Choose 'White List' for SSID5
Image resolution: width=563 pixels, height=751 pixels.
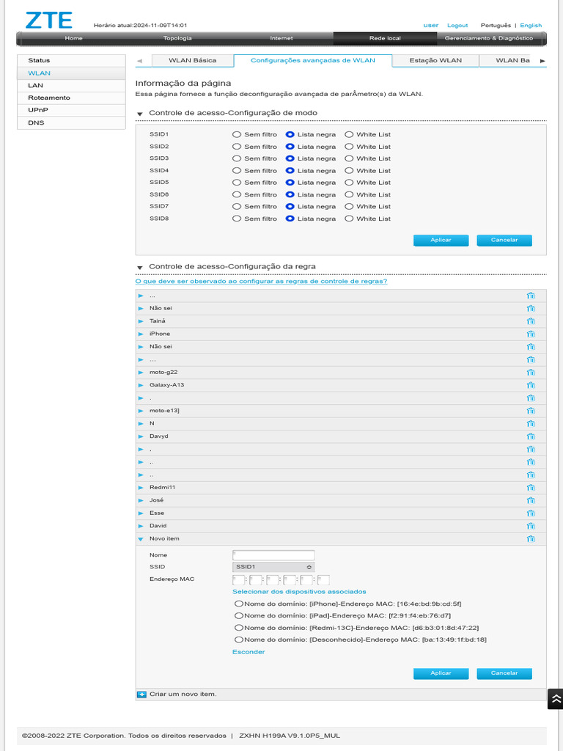pyautogui.click(x=349, y=183)
